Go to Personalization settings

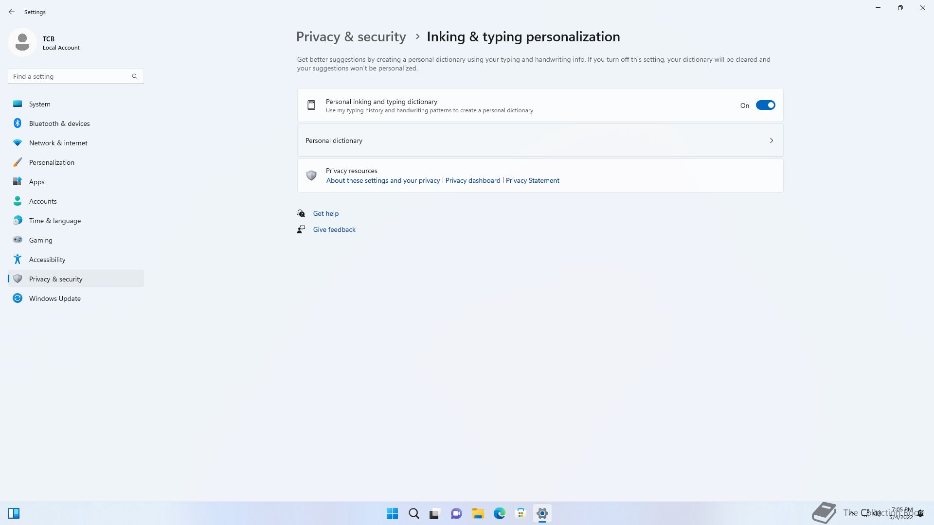(76, 162)
